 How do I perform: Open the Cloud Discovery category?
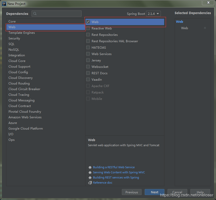pos(46,78)
